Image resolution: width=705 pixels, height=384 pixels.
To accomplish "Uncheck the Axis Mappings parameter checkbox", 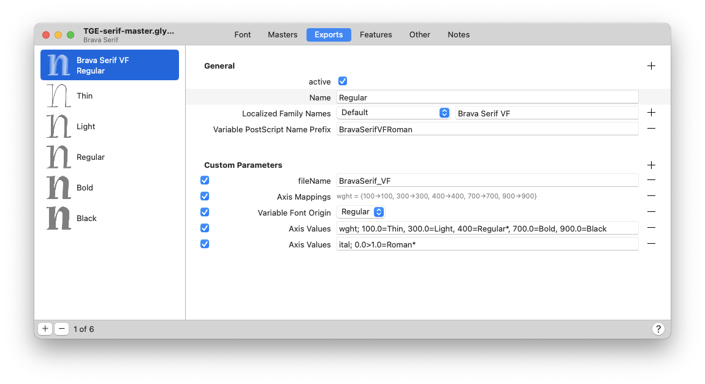I will [x=205, y=196].
